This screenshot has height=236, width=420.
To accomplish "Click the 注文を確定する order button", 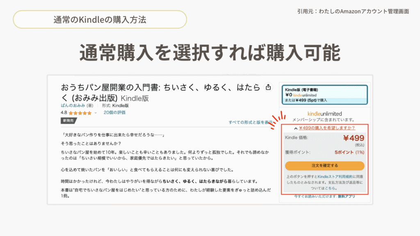I will point(325,166).
